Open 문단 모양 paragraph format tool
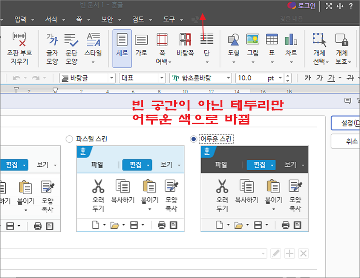The image size is (360, 278). (x=71, y=48)
